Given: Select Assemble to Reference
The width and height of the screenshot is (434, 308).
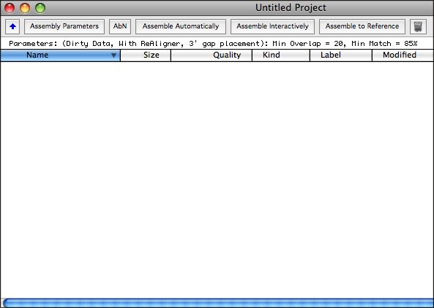Looking at the screenshot, I should click(362, 26).
